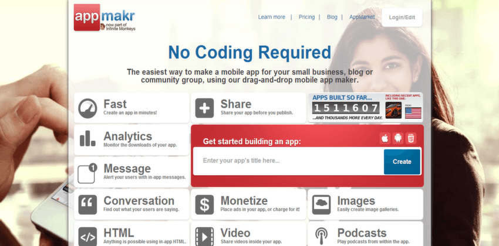Click the 'Share' heading text
The height and width of the screenshot is (246, 499).
tap(236, 104)
